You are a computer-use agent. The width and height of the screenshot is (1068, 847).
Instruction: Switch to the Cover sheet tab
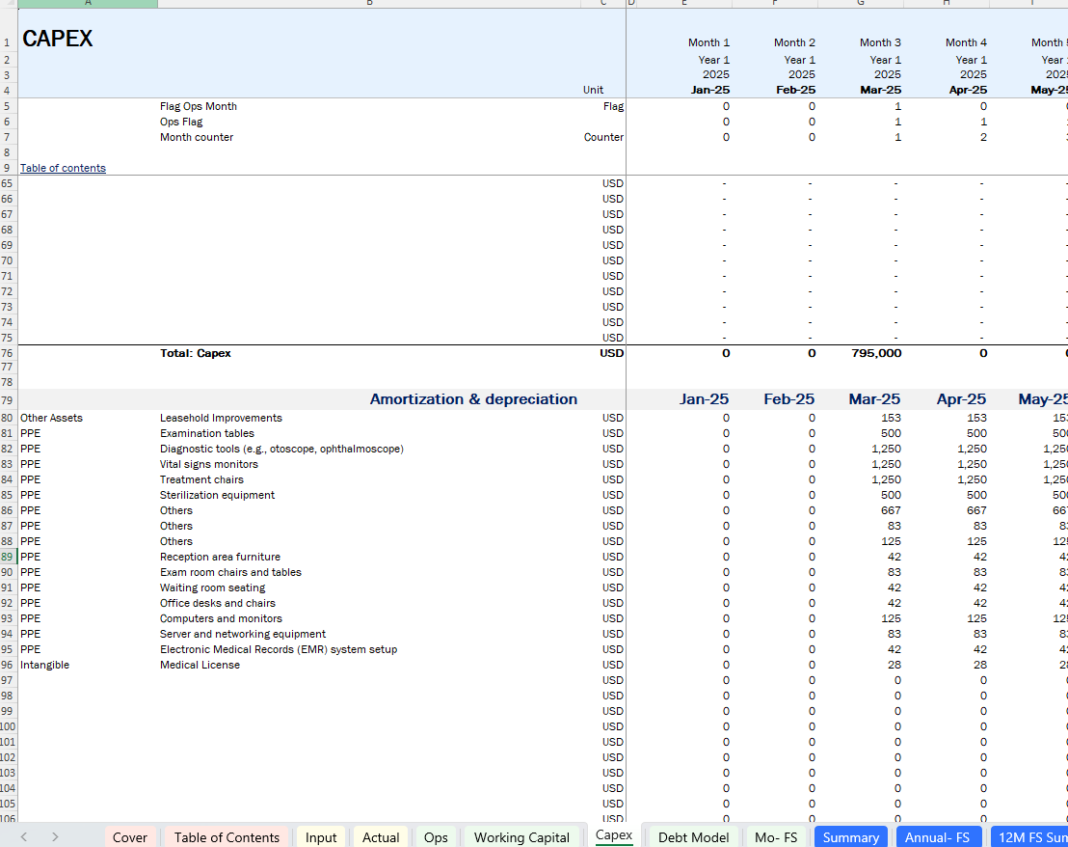[129, 836]
